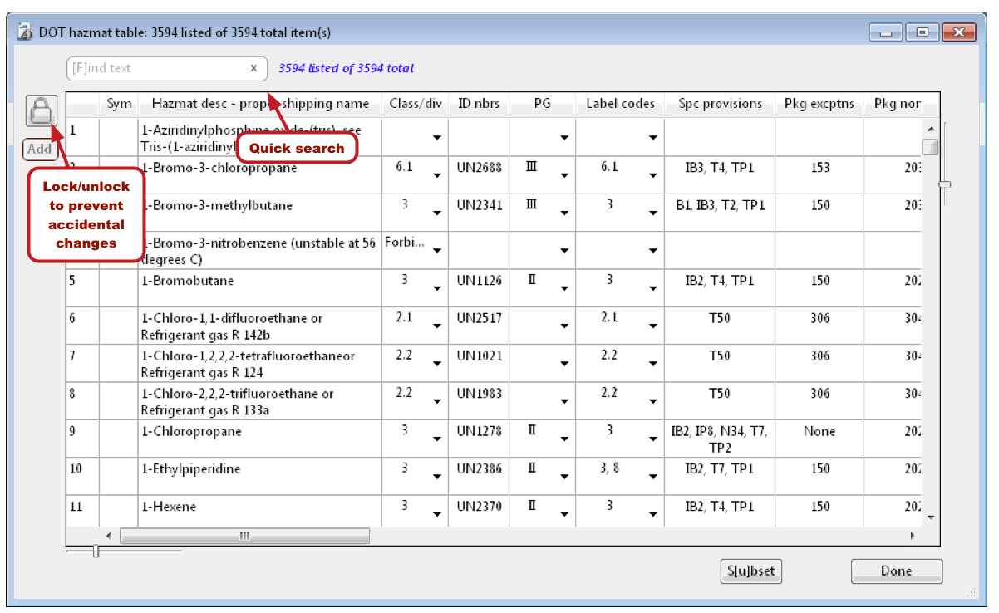This screenshot has height=613, width=999.
Task: Clear the Find text field with x
Action: pos(253,68)
